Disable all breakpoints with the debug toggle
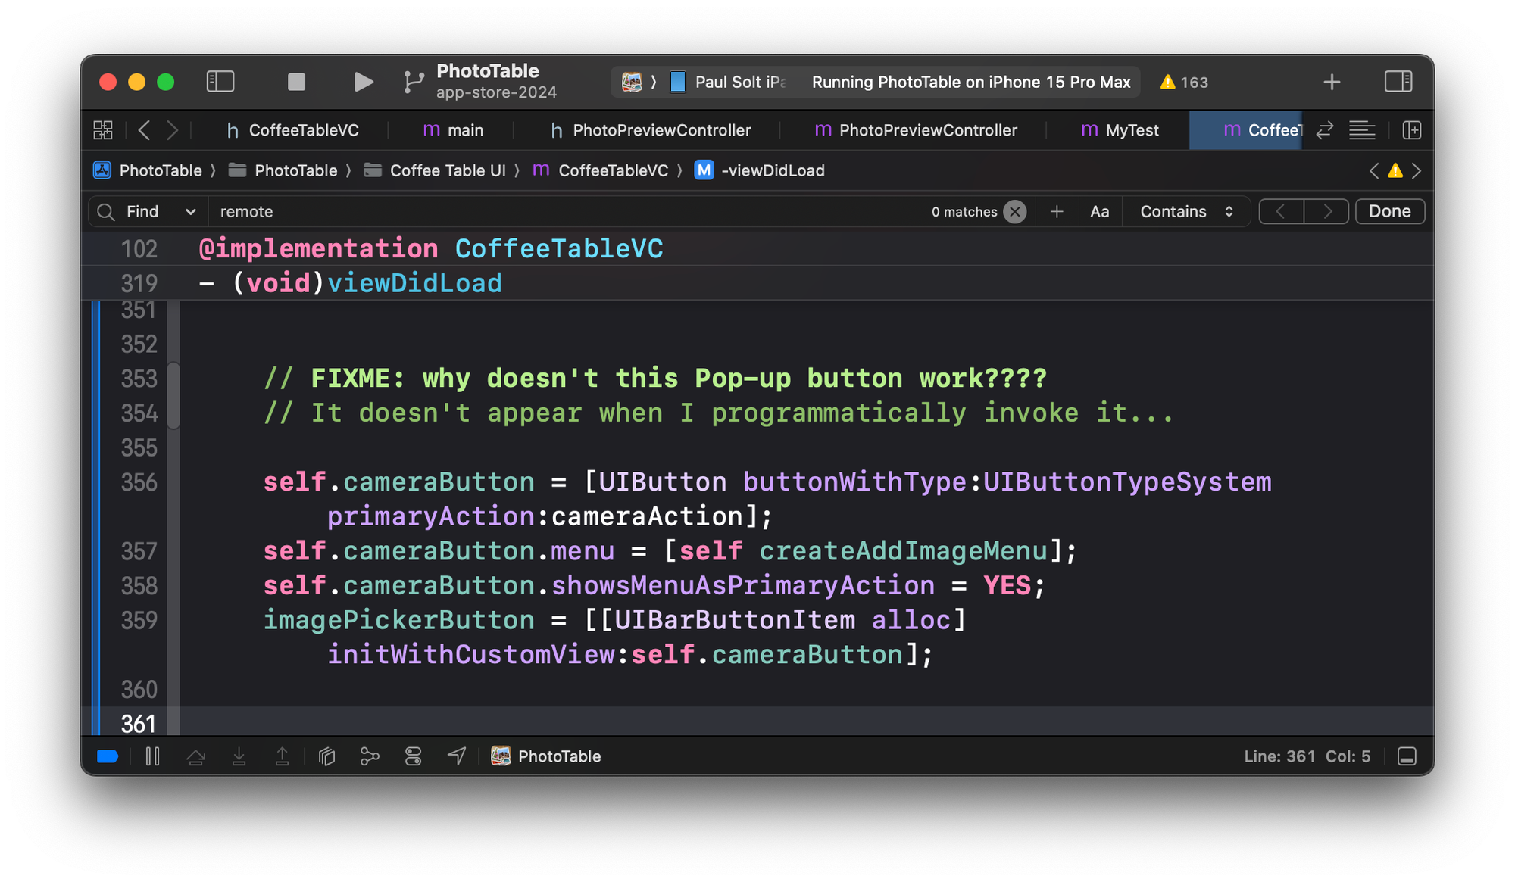The height and width of the screenshot is (882, 1515). point(107,756)
